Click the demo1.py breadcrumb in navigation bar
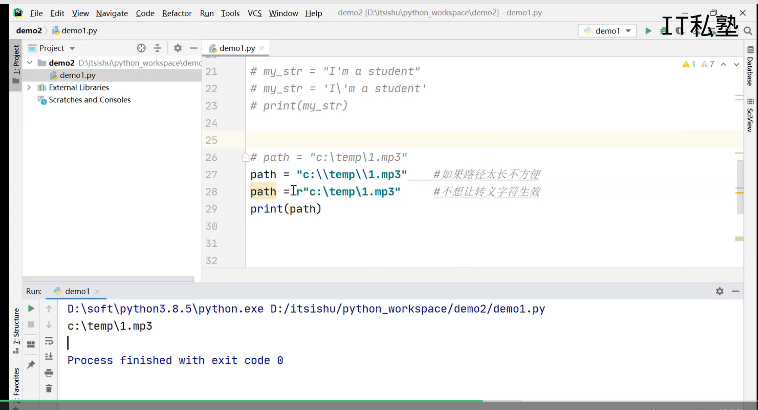The width and height of the screenshot is (758, 410). [75, 31]
